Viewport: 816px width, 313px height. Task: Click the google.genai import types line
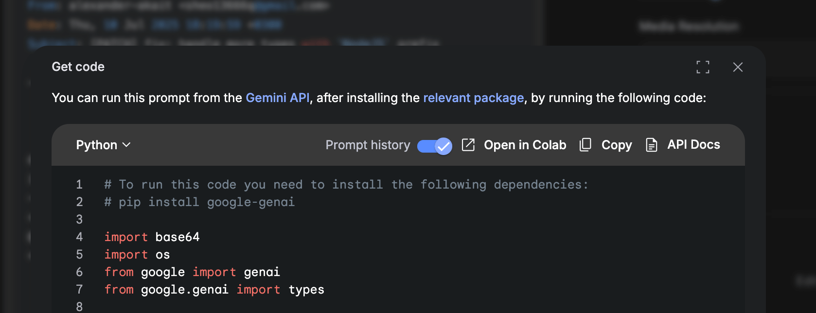pos(214,289)
